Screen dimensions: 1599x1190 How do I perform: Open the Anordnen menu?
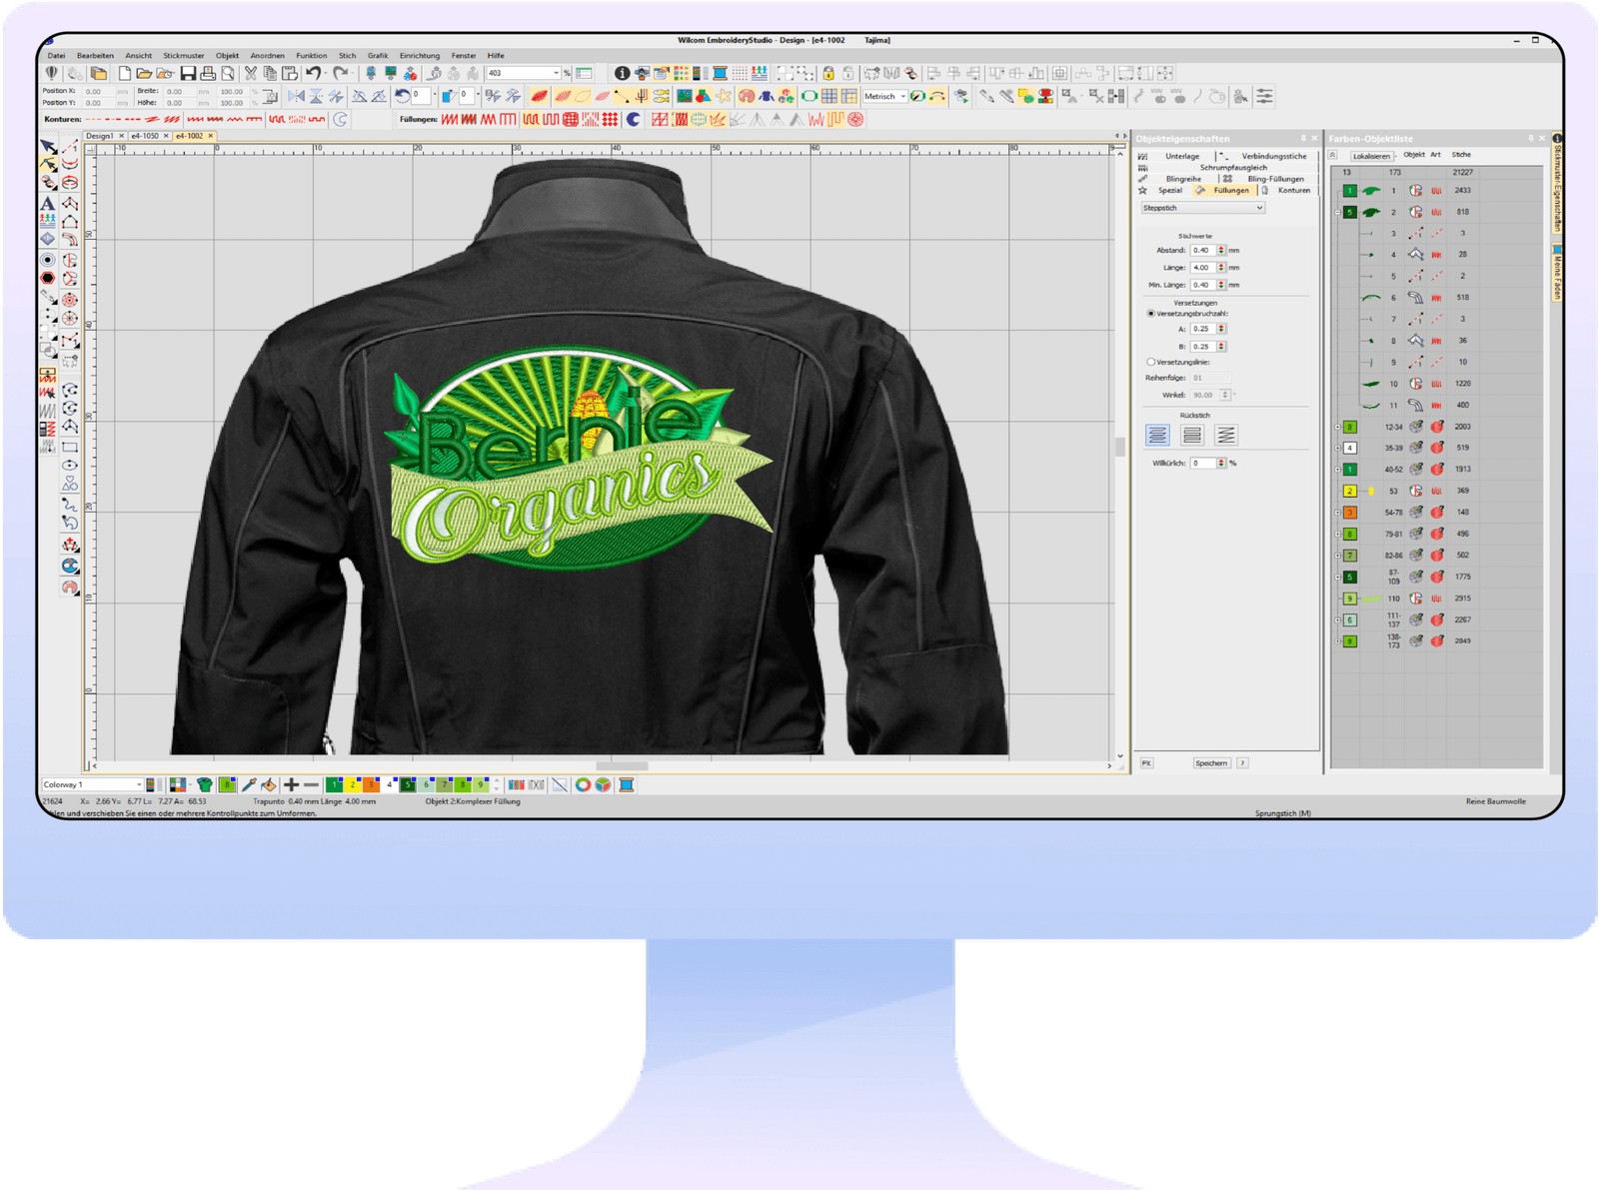click(267, 56)
